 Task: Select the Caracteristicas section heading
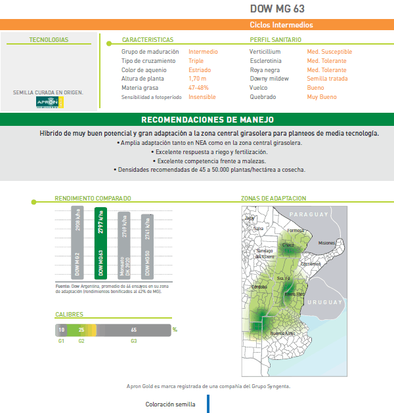[148, 40]
